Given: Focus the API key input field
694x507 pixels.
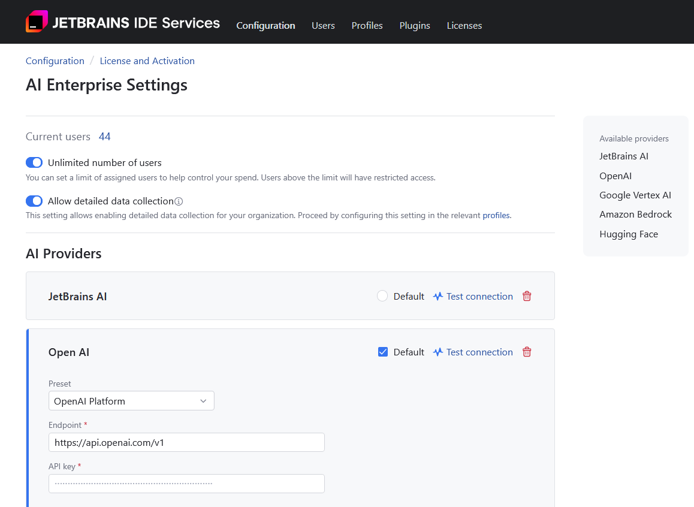Looking at the screenshot, I should [186, 483].
